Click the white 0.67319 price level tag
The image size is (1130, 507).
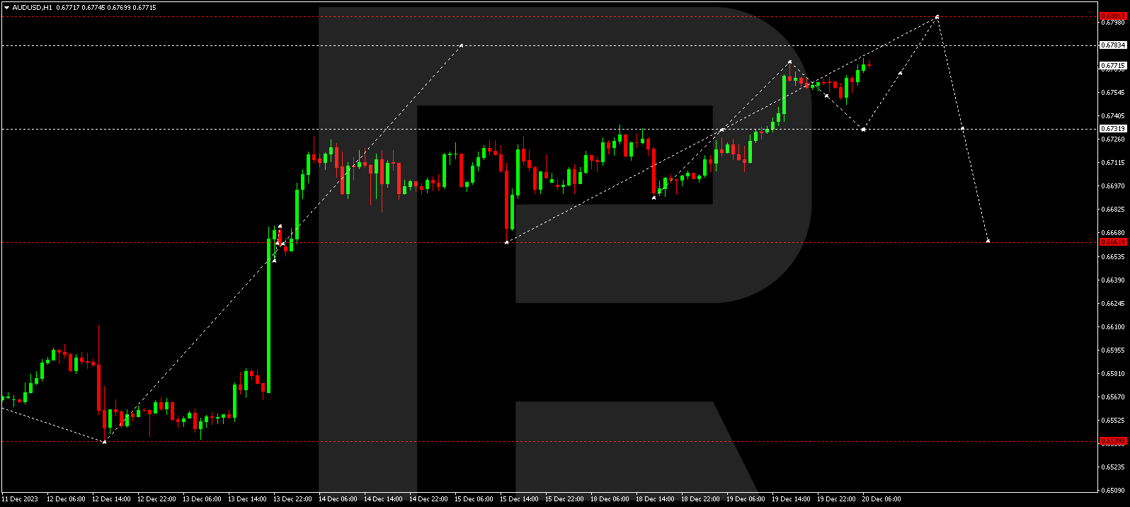(1112, 128)
